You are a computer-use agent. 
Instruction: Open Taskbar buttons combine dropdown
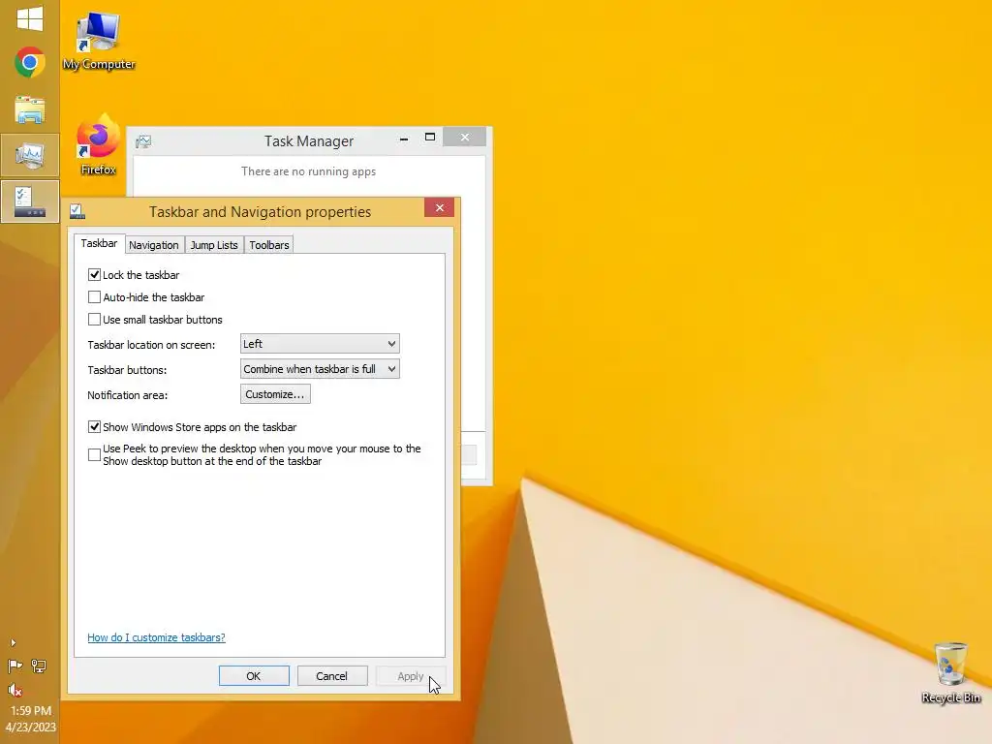click(320, 369)
